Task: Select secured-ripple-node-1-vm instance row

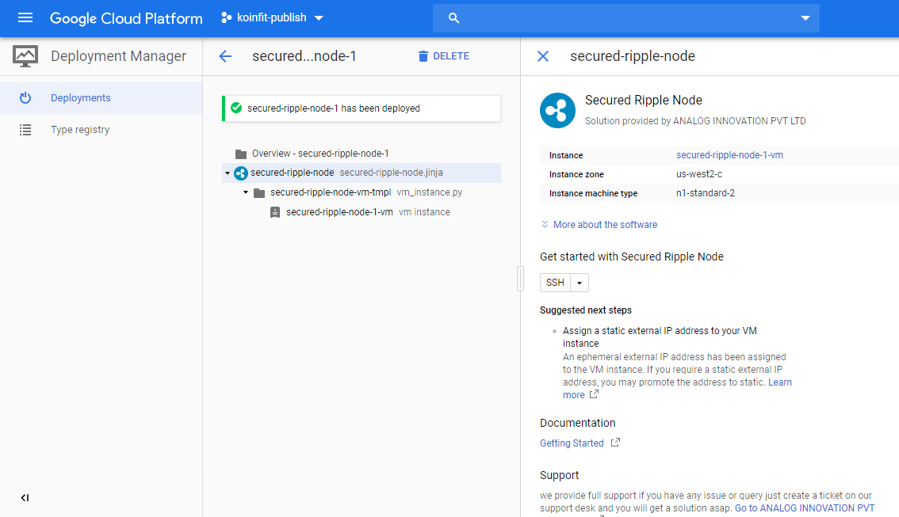Action: click(x=362, y=212)
